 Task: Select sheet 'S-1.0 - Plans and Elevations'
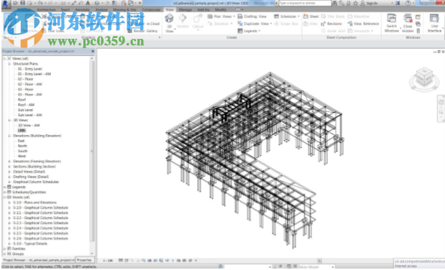coord(35,202)
